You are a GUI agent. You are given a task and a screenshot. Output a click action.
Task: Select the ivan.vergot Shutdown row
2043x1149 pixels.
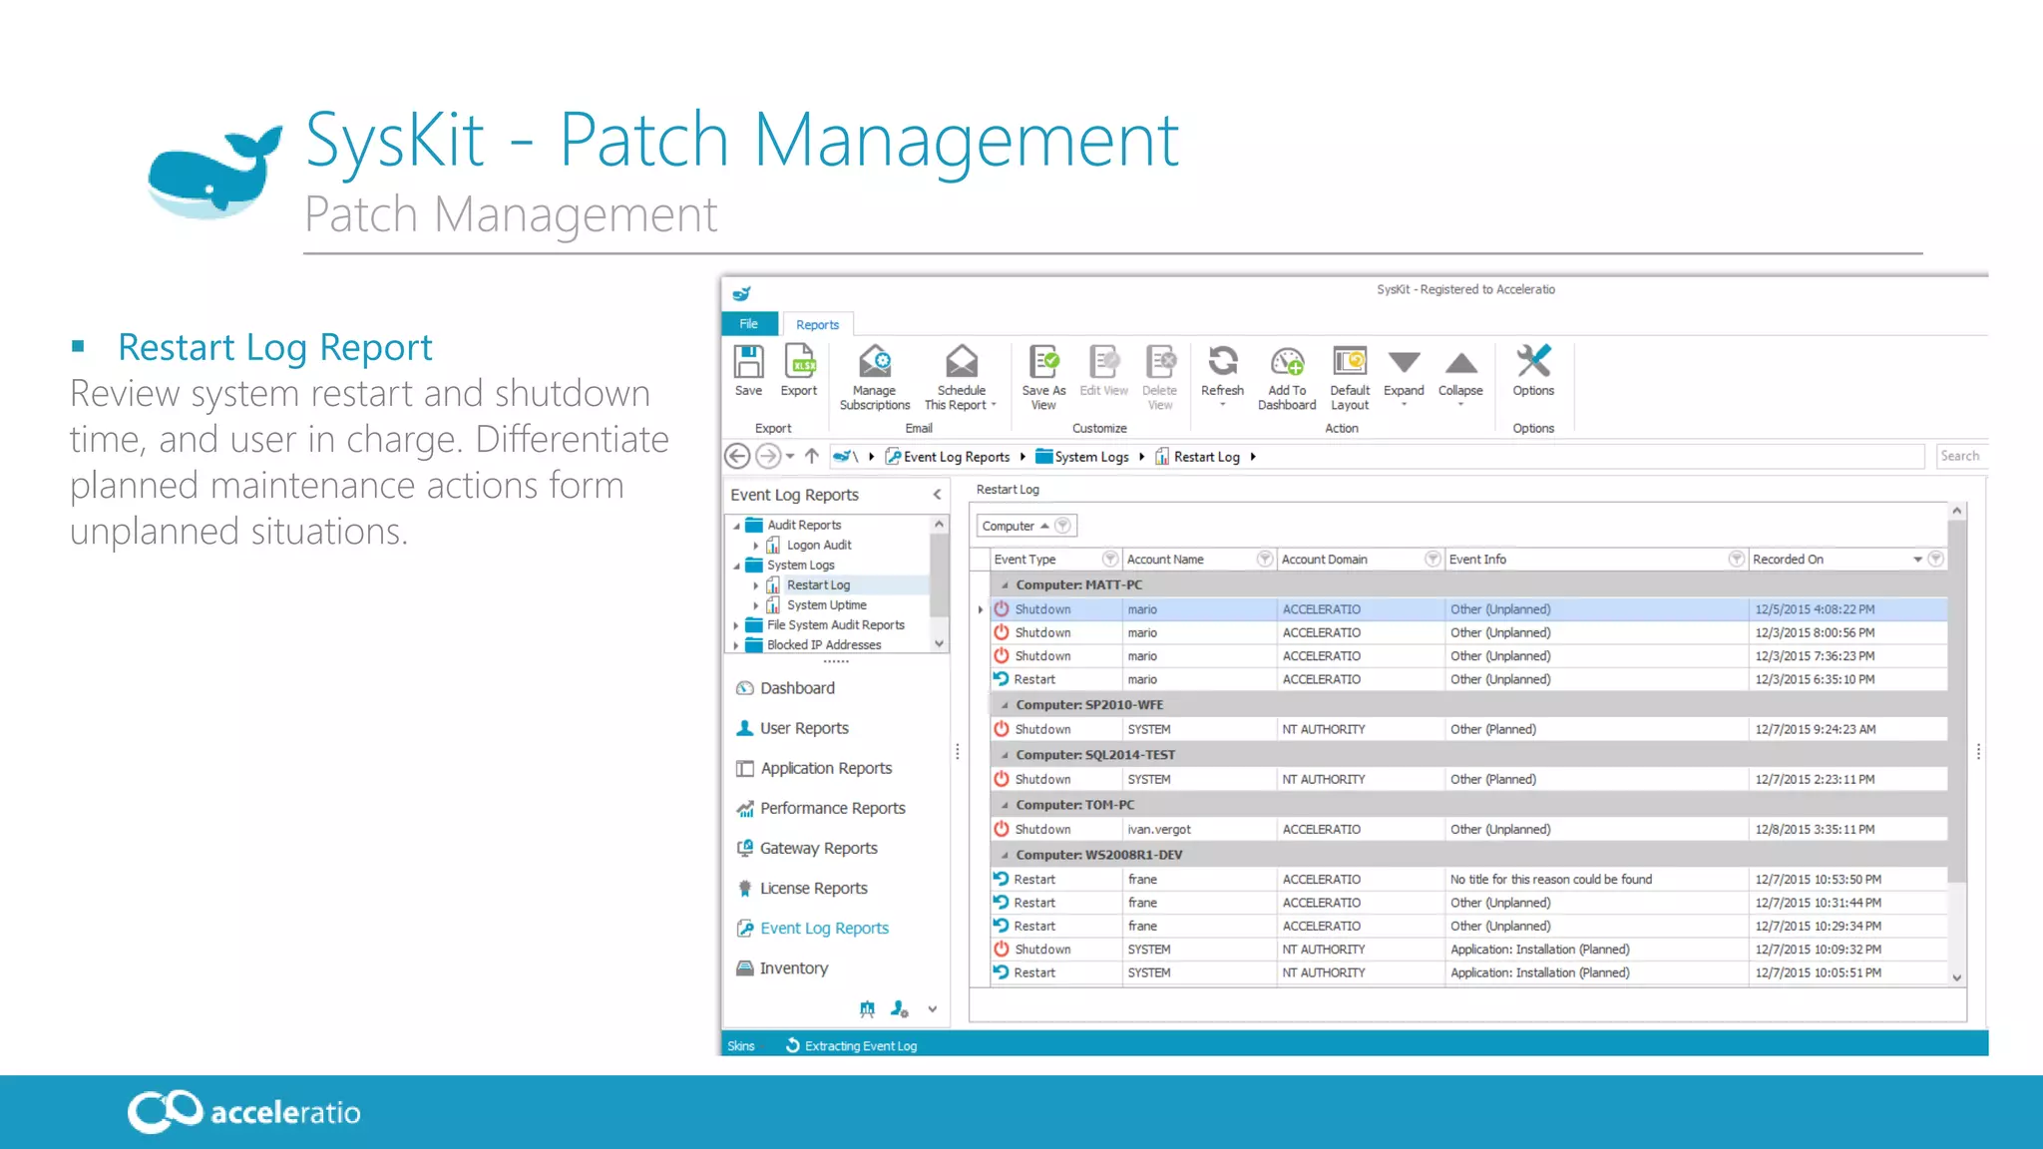point(1468,829)
